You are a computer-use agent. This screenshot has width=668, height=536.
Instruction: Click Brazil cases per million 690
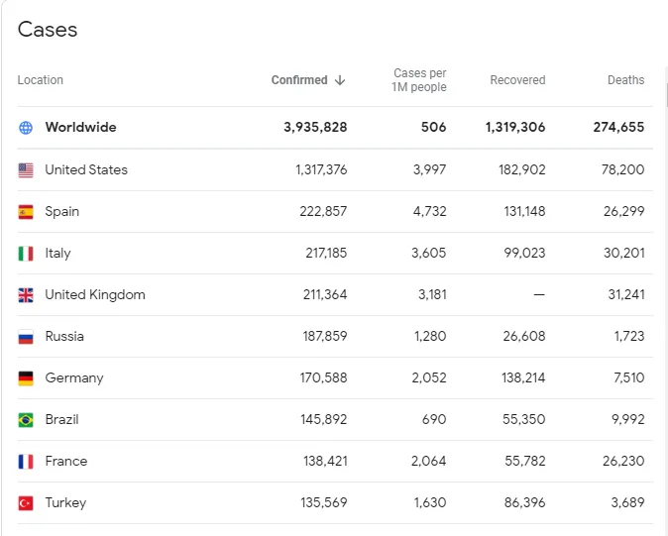434,419
